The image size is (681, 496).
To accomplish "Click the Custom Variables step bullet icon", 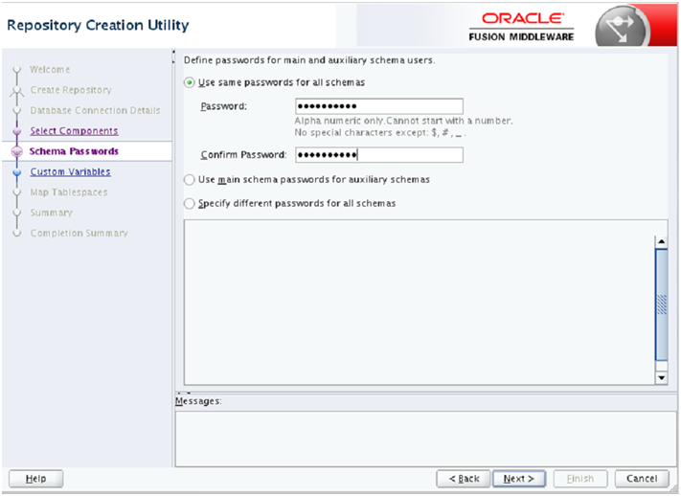I will (17, 172).
